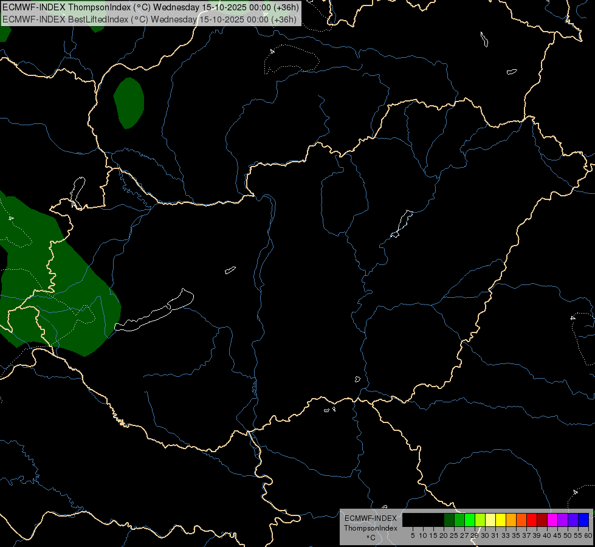The width and height of the screenshot is (595, 547).
Task: Select the violet 50–55 legend swatch
Action: [x=573, y=520]
